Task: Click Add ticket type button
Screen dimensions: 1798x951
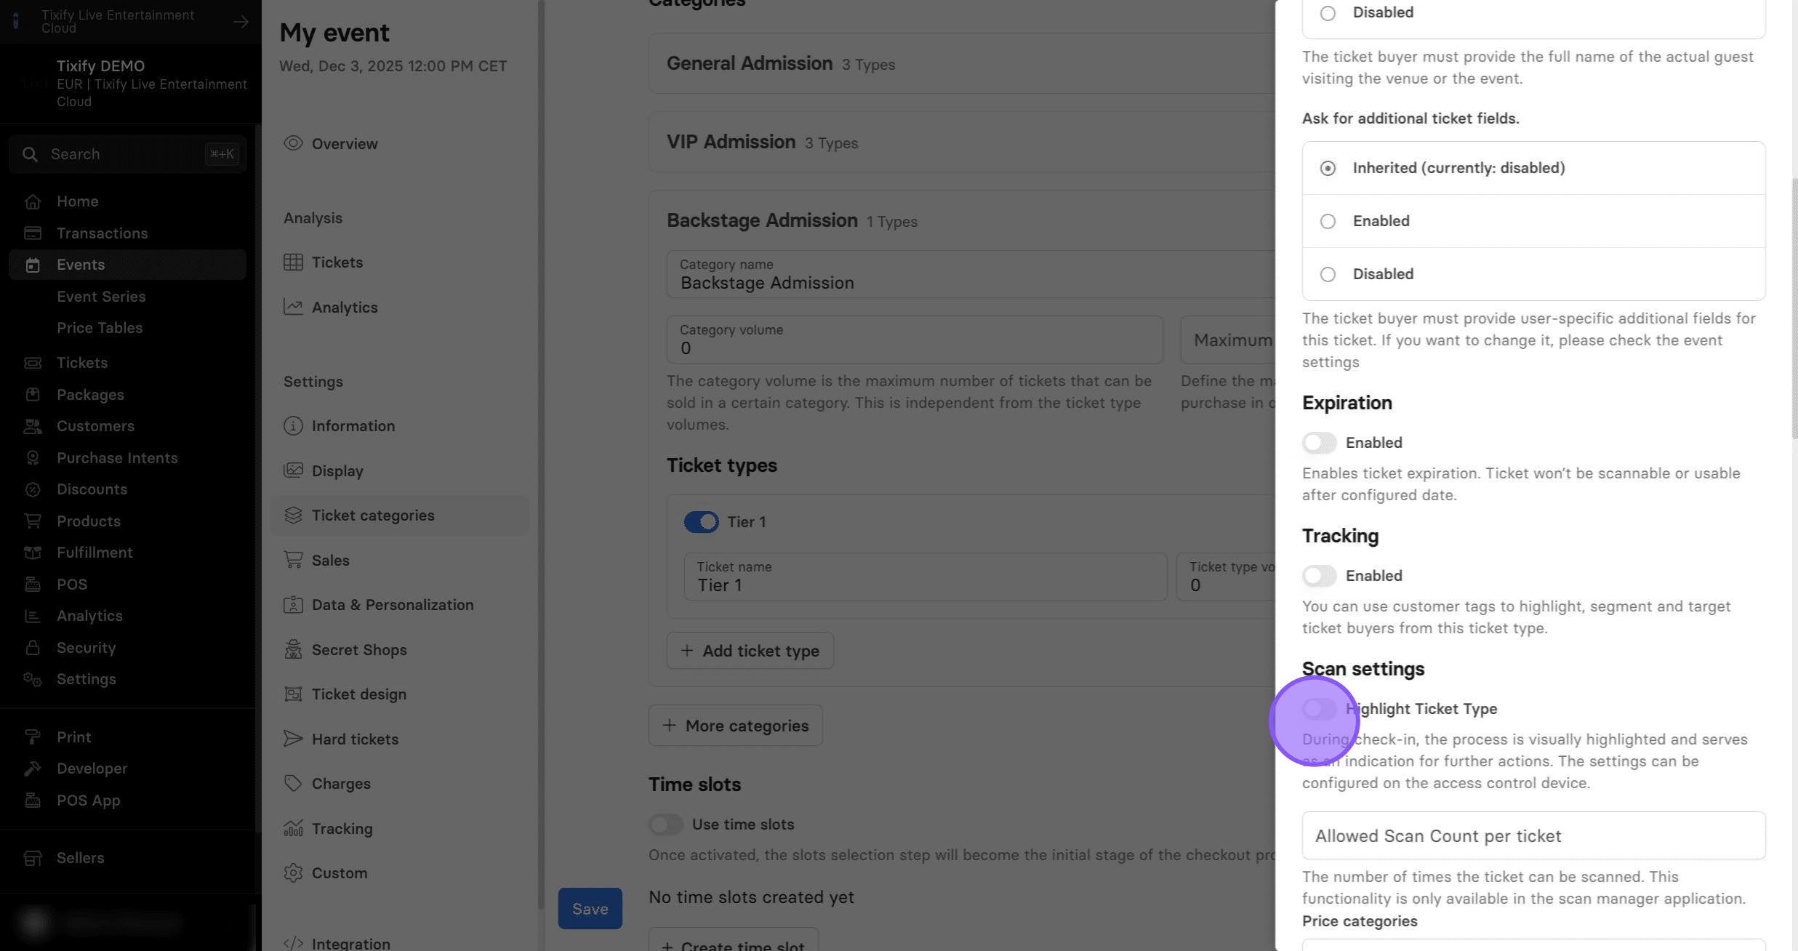Action: [750, 651]
